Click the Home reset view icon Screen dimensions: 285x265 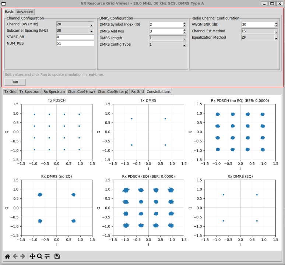7,256
